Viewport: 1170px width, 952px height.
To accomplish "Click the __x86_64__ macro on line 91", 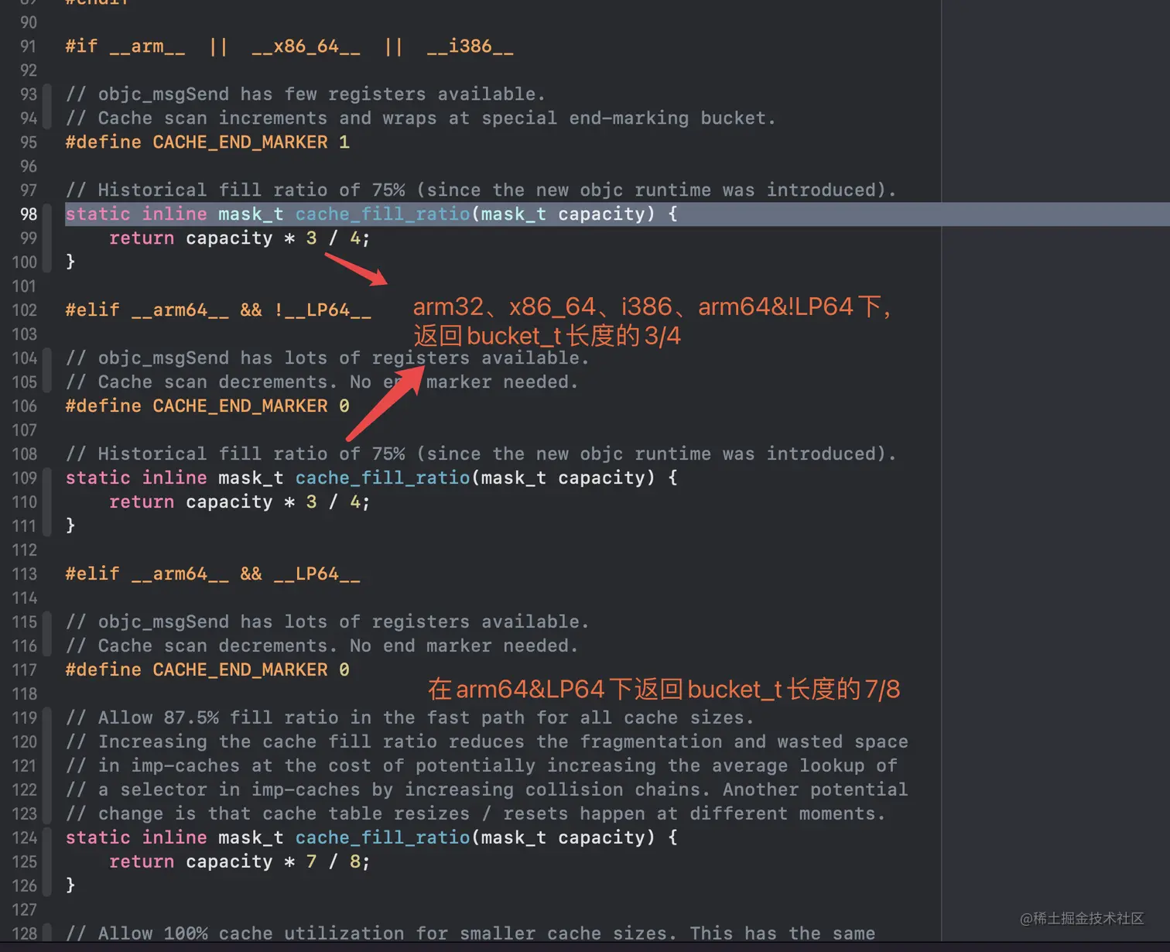I will click(306, 46).
